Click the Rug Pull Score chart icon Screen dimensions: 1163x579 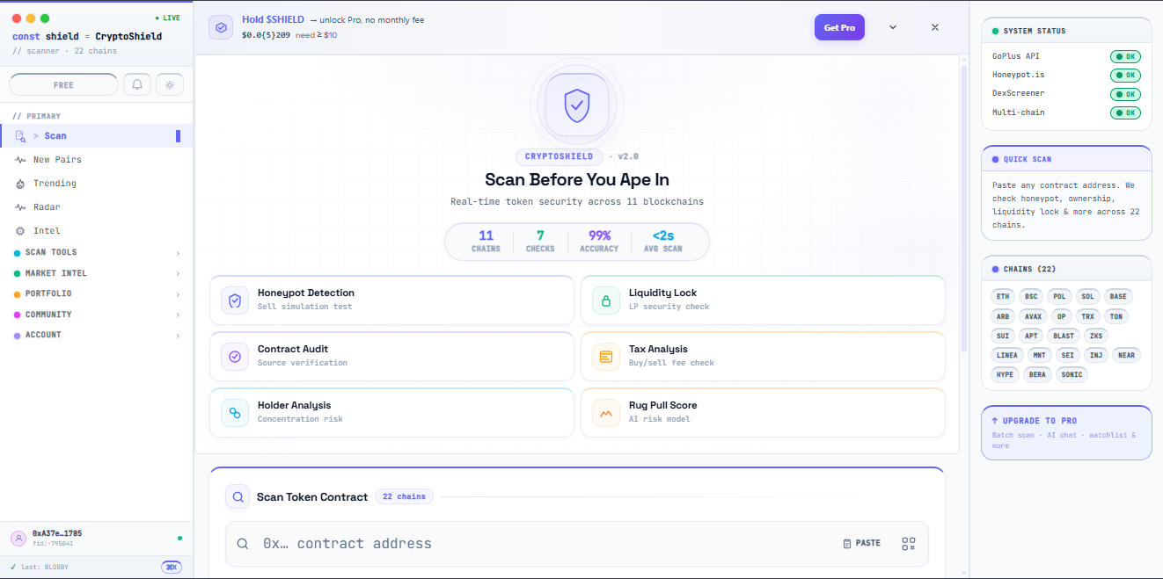tap(606, 413)
